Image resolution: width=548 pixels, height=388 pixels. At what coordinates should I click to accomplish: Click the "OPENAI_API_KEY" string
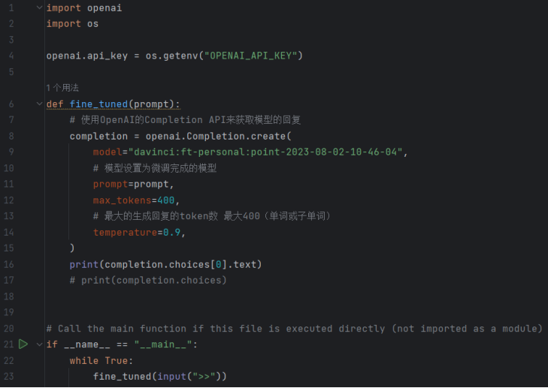250,56
